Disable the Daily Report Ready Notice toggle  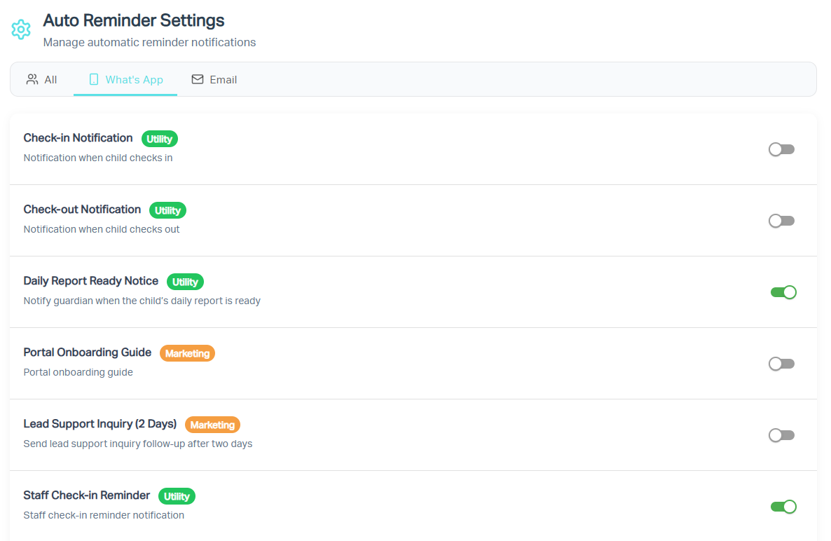(x=783, y=292)
